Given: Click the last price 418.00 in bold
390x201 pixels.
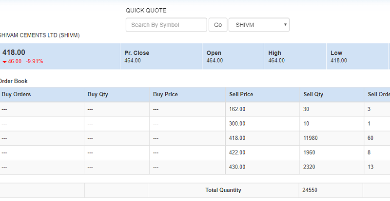Looking at the screenshot, I should point(14,52).
